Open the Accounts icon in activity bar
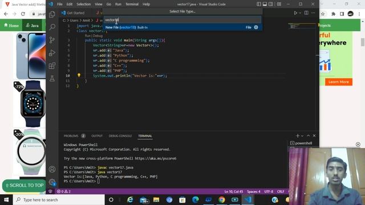The image size is (365, 205). pos(52,169)
